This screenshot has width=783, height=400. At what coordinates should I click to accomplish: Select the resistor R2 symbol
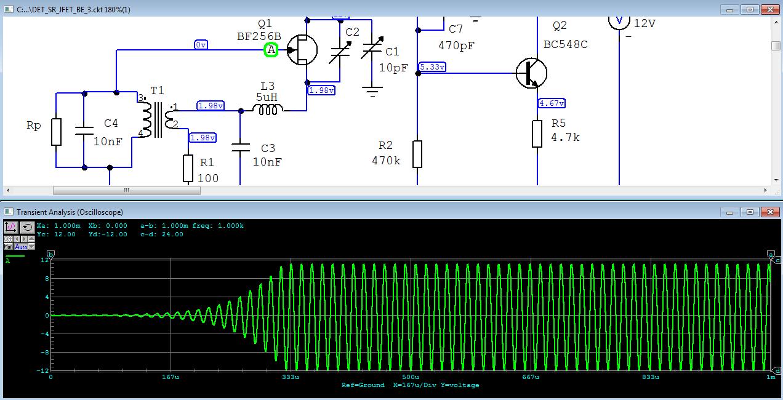pyautogui.click(x=417, y=154)
